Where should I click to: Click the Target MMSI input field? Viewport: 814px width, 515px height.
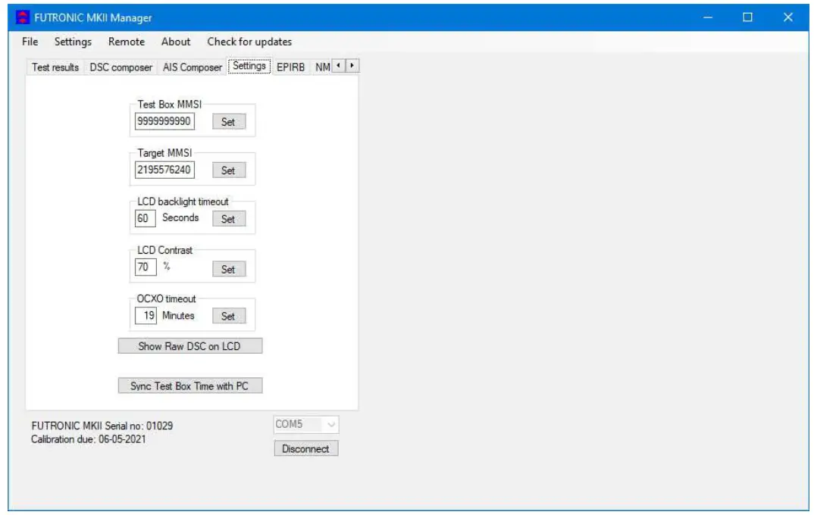coord(164,170)
